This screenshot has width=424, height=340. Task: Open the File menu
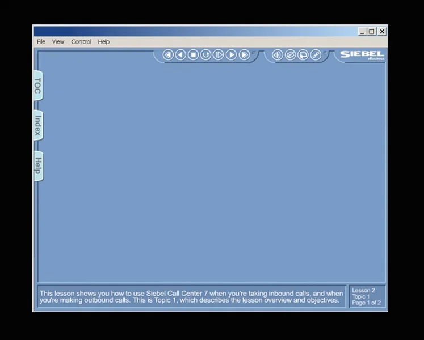point(41,42)
